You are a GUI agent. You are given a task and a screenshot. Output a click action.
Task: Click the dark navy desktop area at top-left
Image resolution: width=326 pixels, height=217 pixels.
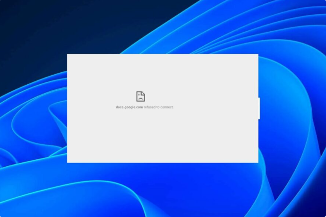(x=24, y=19)
